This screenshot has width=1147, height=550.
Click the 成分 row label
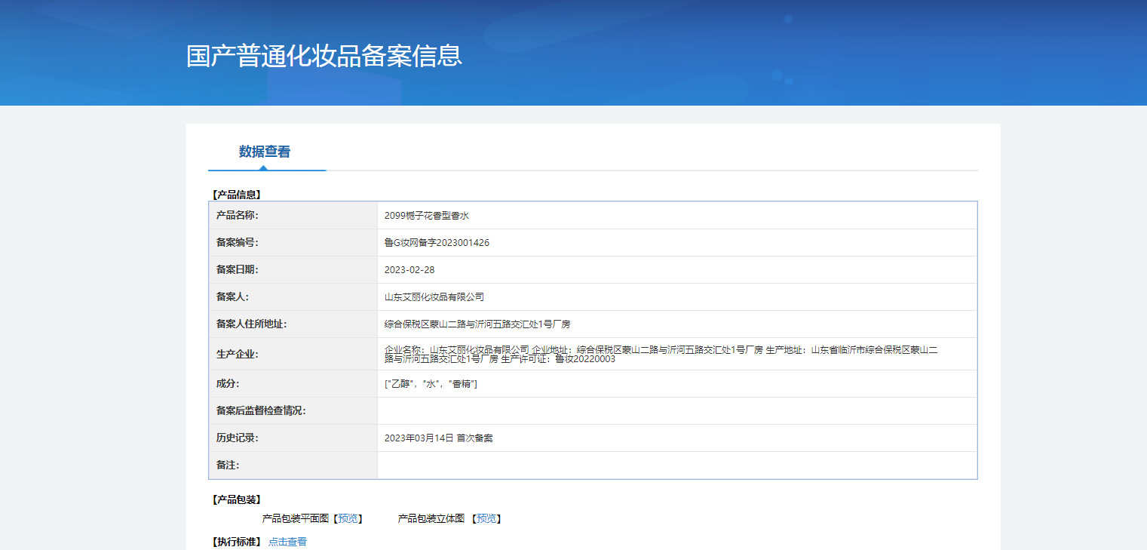[x=228, y=384]
